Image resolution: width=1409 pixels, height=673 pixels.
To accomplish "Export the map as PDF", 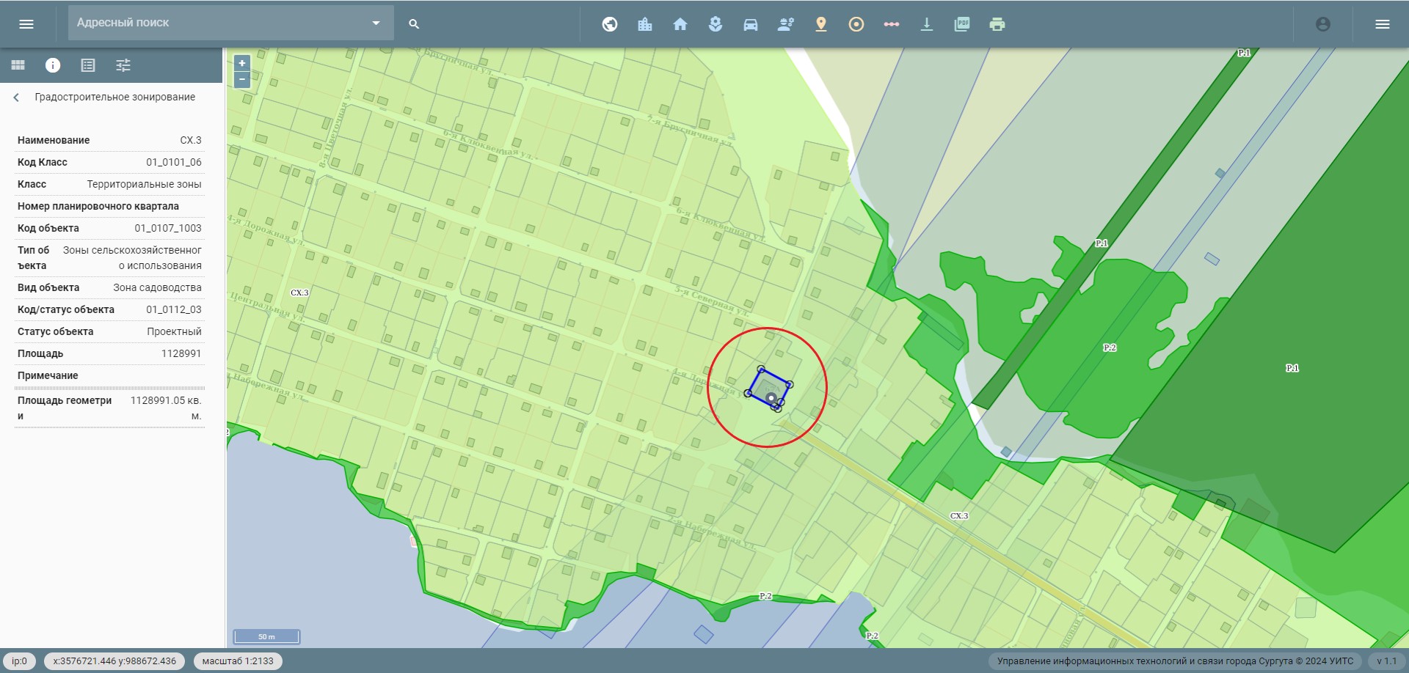I will click(x=961, y=24).
